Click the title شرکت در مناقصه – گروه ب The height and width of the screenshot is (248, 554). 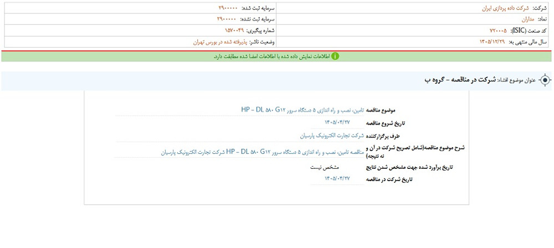458,80
